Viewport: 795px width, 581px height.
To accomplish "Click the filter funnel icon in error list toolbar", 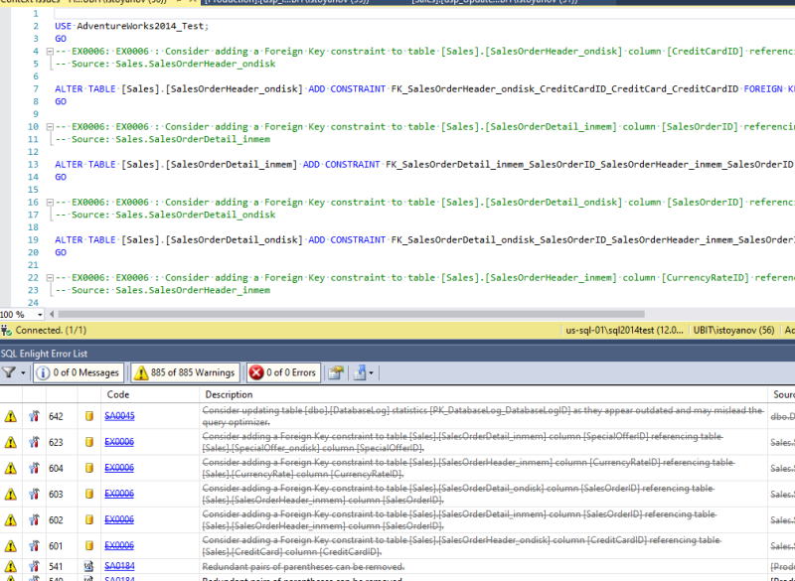I will 8,372.
